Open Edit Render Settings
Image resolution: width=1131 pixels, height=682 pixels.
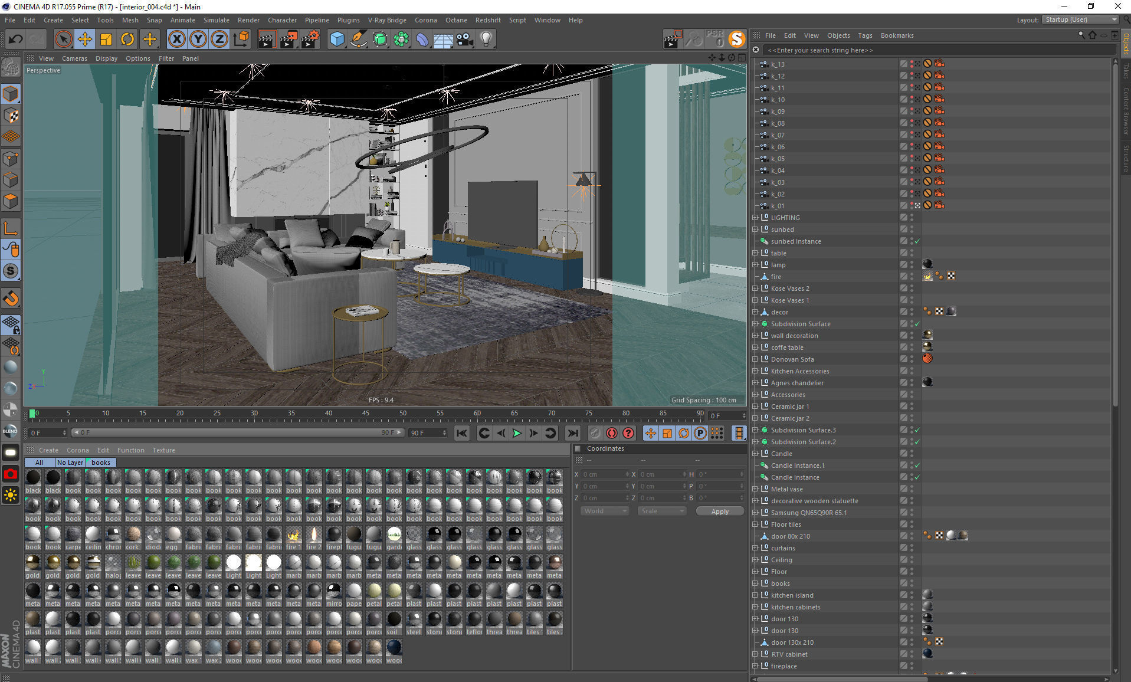[x=310, y=40]
